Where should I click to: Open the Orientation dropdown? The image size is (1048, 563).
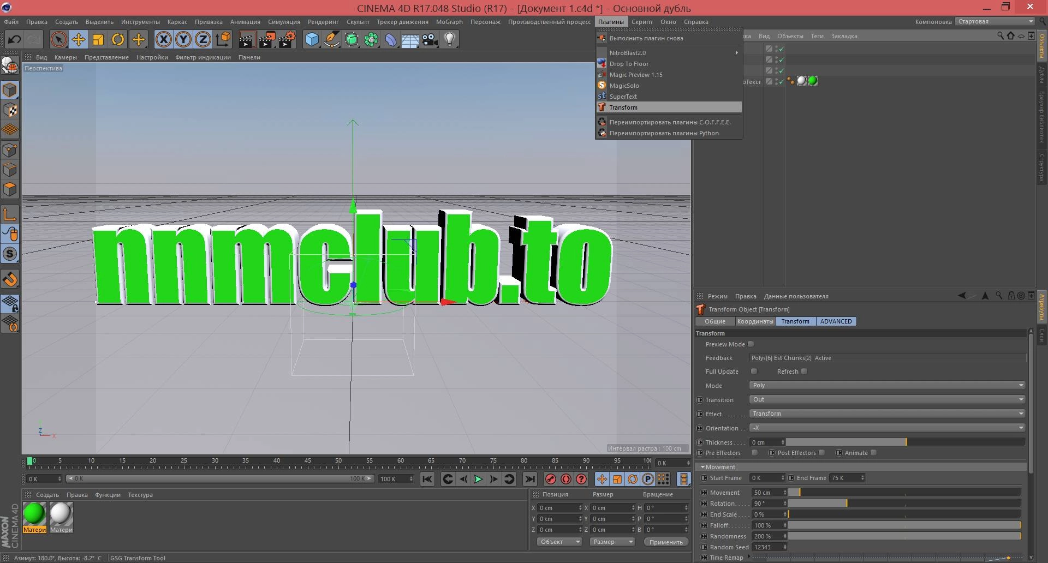click(888, 428)
